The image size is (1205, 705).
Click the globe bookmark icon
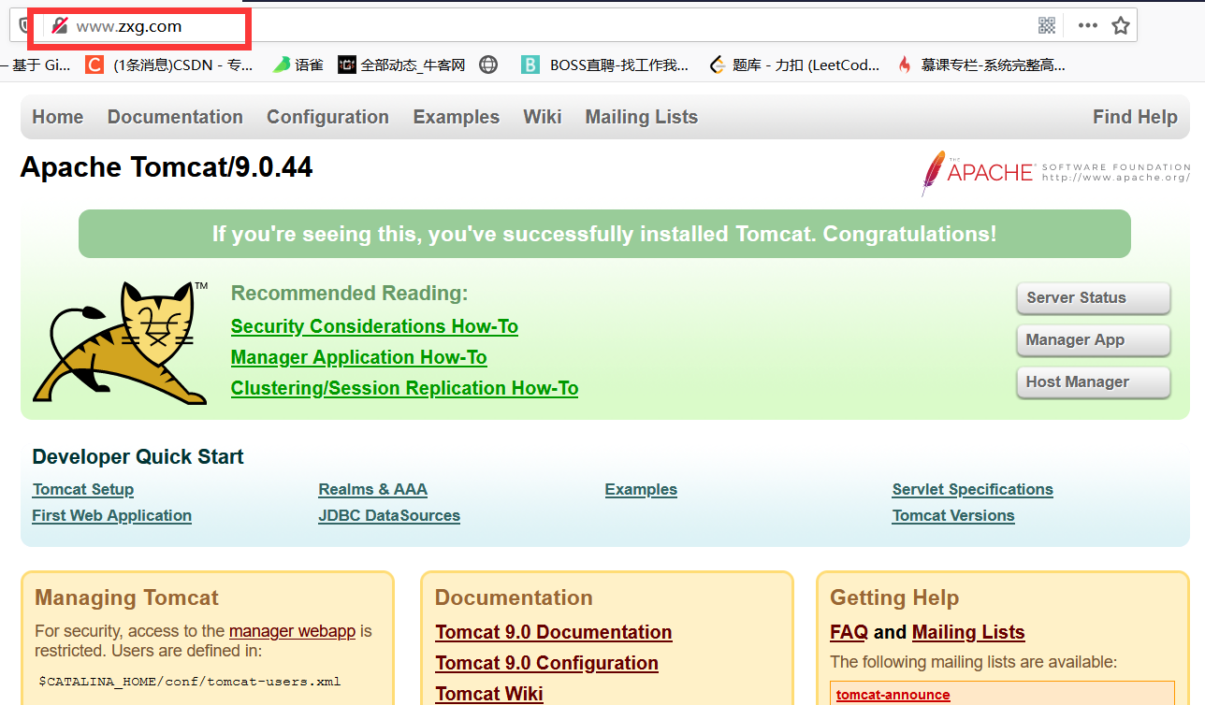[488, 65]
